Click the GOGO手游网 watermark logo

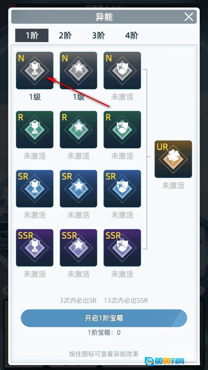coord(164,361)
